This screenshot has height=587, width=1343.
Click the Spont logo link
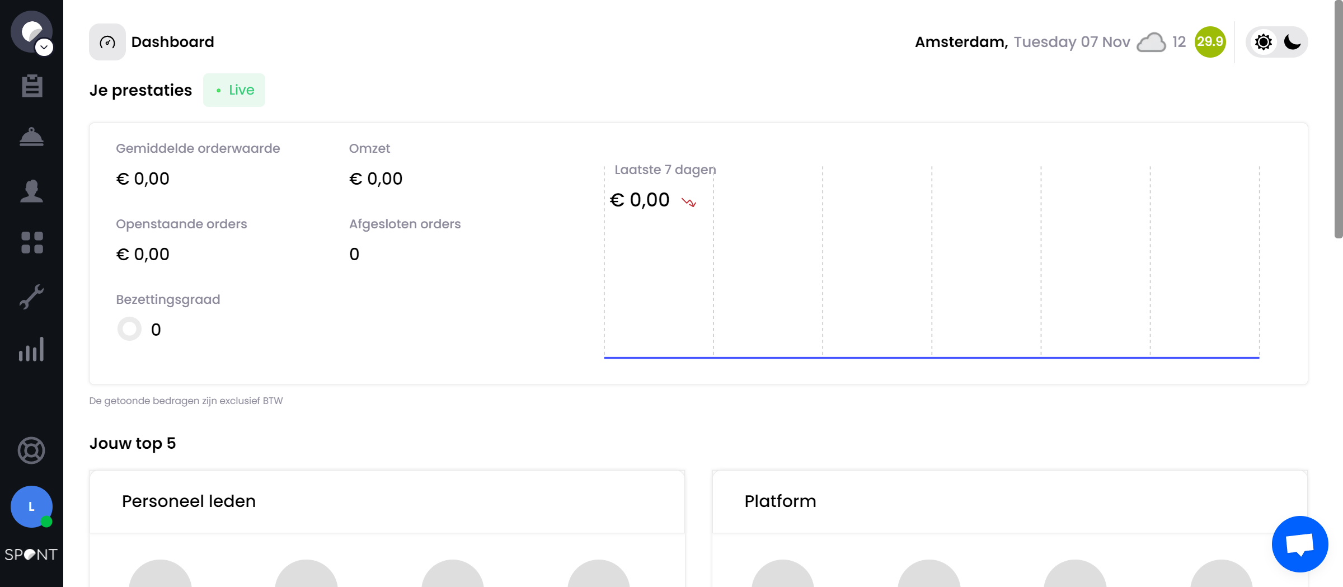tap(31, 555)
